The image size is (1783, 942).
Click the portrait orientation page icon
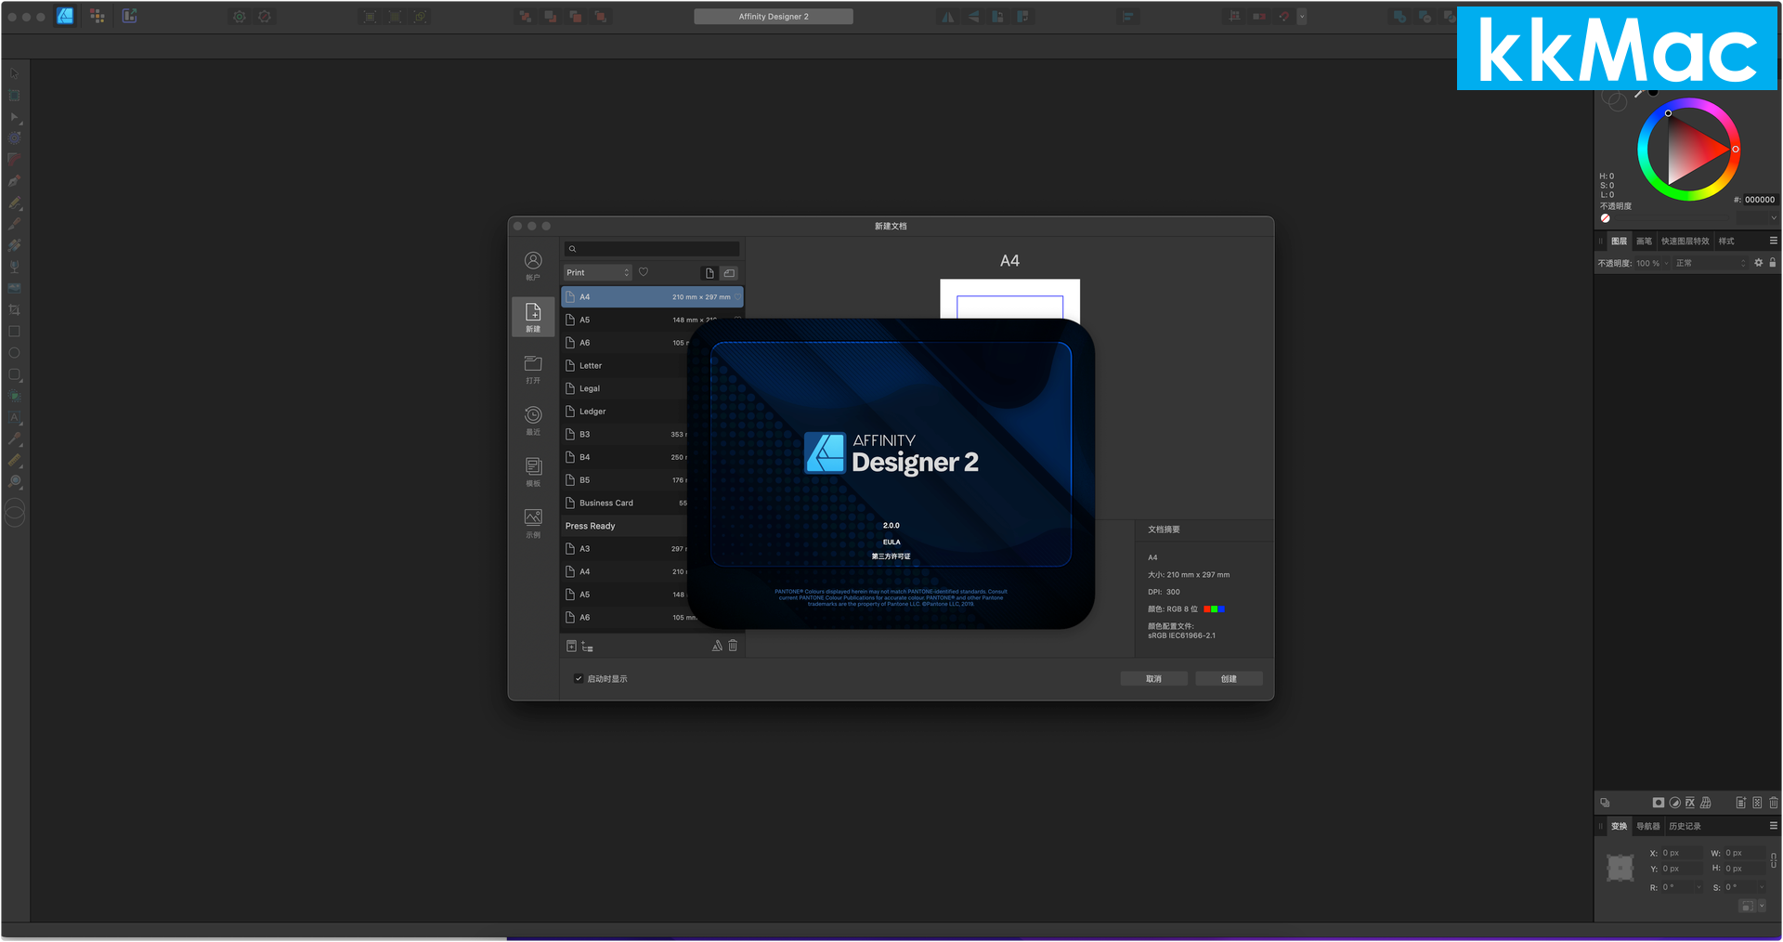coord(709,273)
